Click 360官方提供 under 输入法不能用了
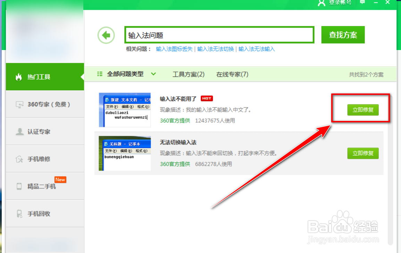Viewport: 401px width, 253px height. pos(175,121)
